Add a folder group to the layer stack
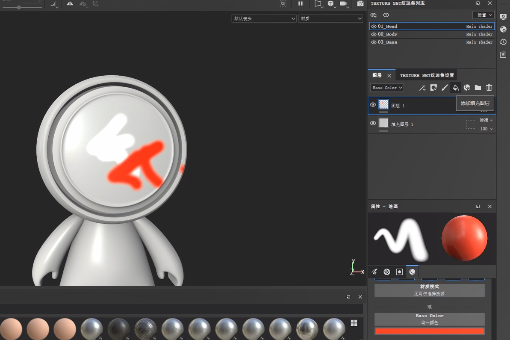 [478, 88]
